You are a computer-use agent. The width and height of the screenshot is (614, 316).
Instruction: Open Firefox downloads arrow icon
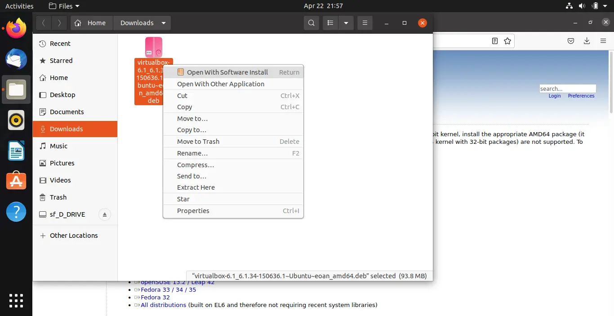click(587, 41)
